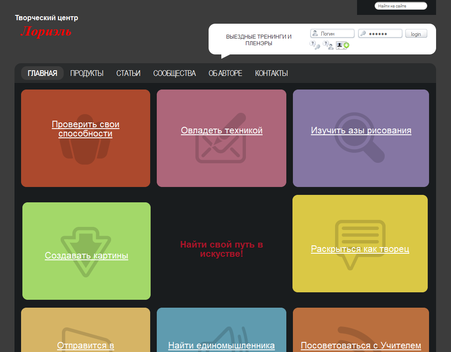
Task: Click the Лориэль red logo
Action: pos(46,32)
